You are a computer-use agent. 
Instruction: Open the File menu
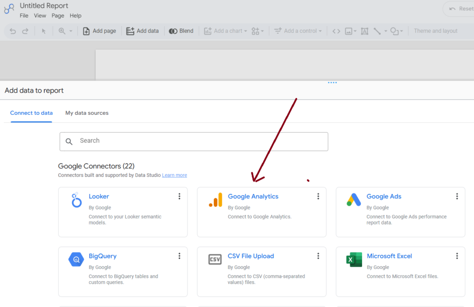point(24,16)
